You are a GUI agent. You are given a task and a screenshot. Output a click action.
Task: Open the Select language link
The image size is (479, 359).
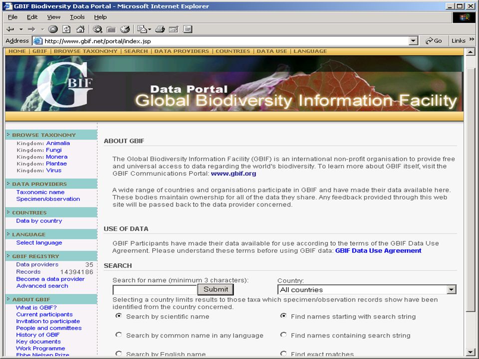(39, 243)
